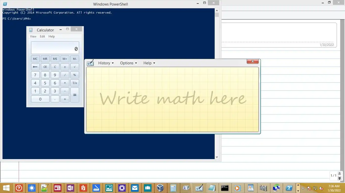Click the PowerShell scrollbar up arrow
The width and height of the screenshot is (345, 193).
[217, 11]
